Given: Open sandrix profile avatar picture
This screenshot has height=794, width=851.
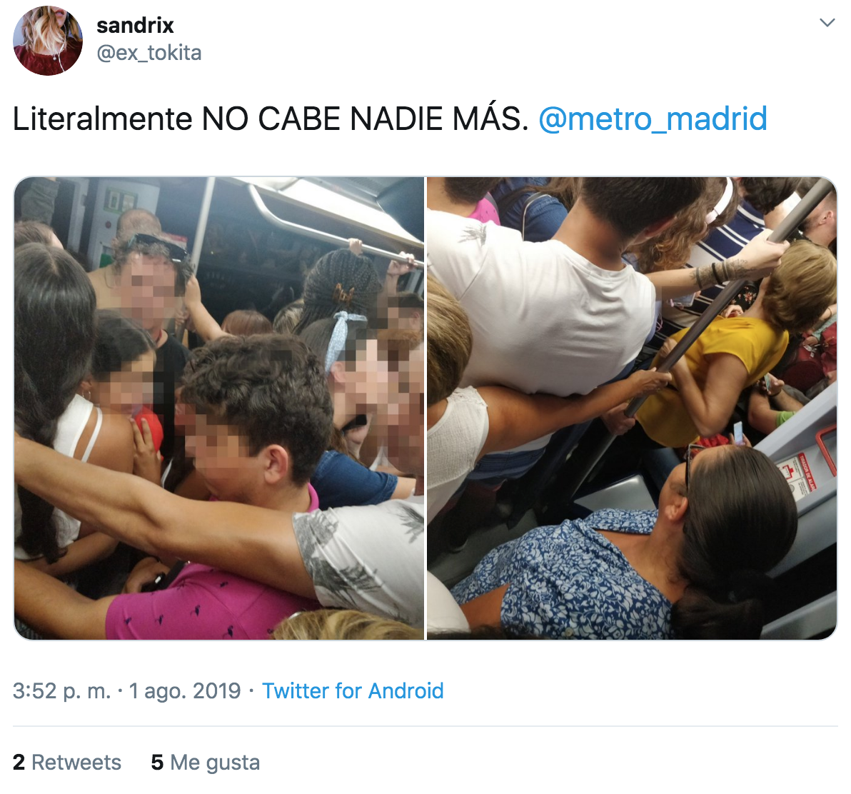Looking at the screenshot, I should [48, 41].
